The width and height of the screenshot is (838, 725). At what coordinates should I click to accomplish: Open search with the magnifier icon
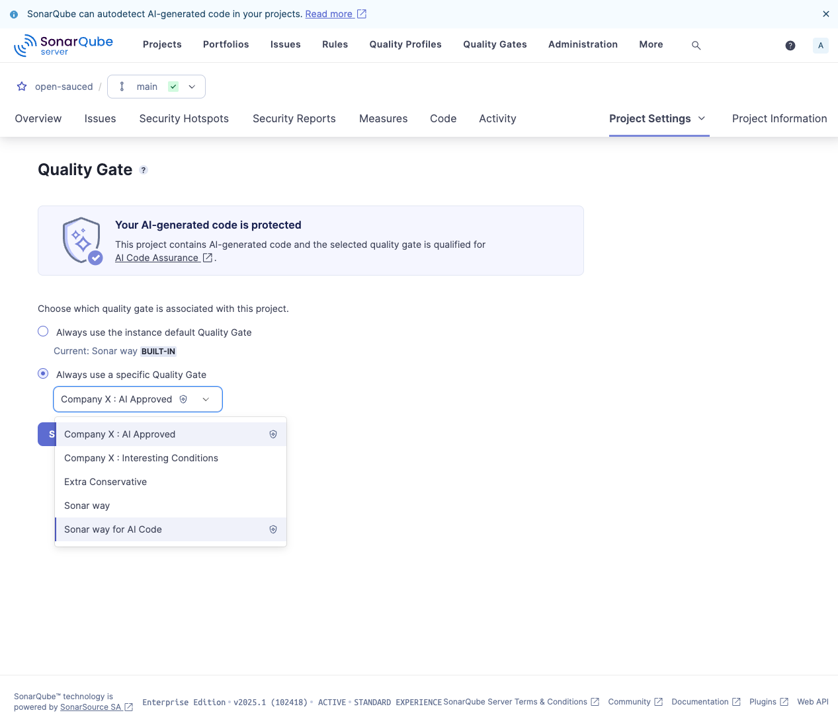tap(696, 45)
